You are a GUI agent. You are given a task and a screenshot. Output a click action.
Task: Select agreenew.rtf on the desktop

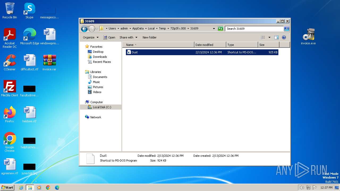10,167
